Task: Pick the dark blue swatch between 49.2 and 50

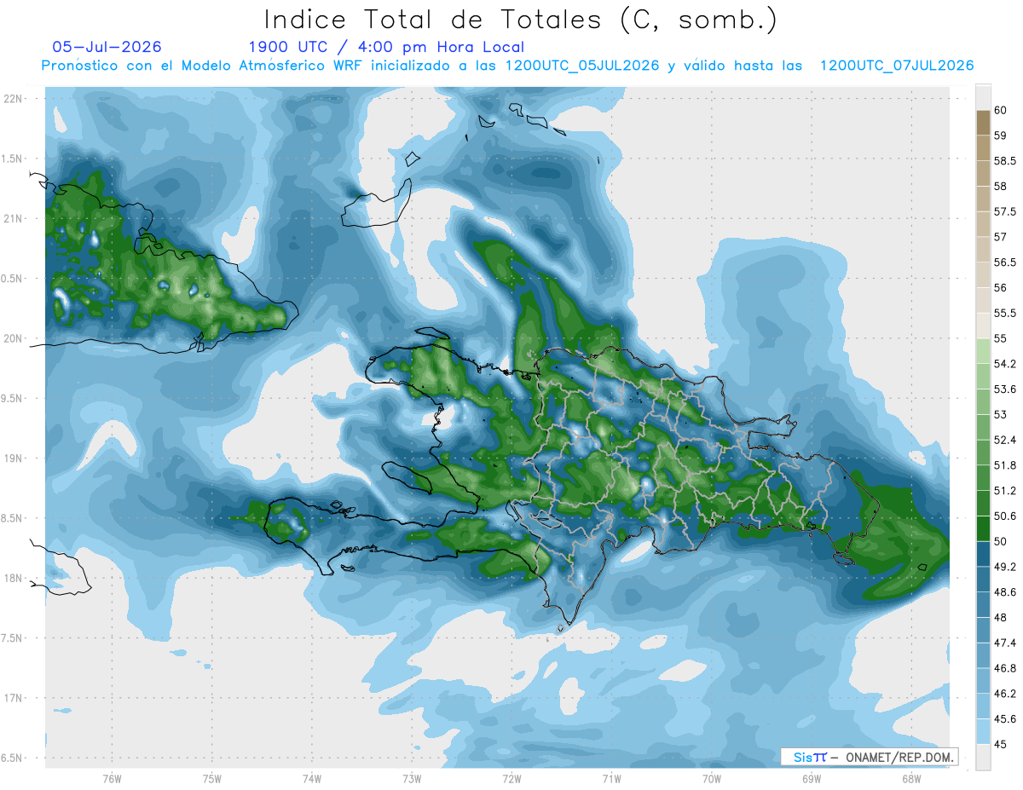Action: point(983,554)
